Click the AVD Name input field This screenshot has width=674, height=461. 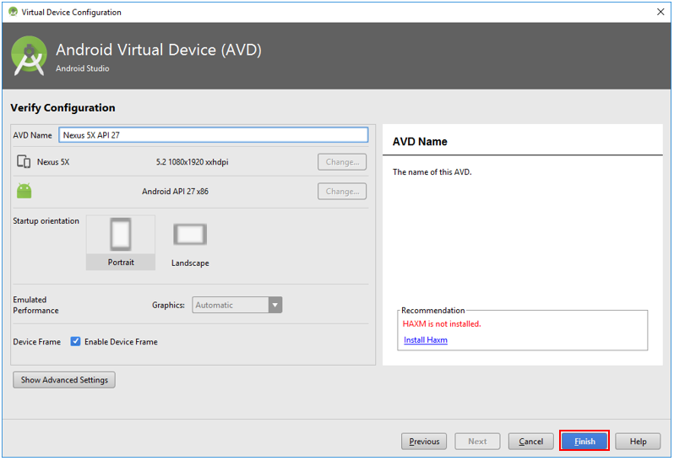point(213,135)
